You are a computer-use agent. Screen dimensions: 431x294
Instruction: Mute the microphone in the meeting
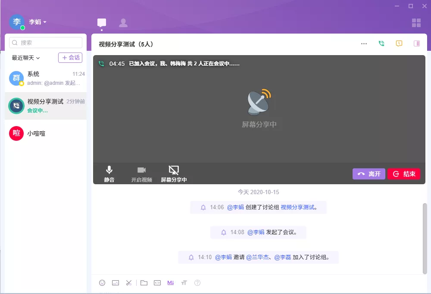109,173
